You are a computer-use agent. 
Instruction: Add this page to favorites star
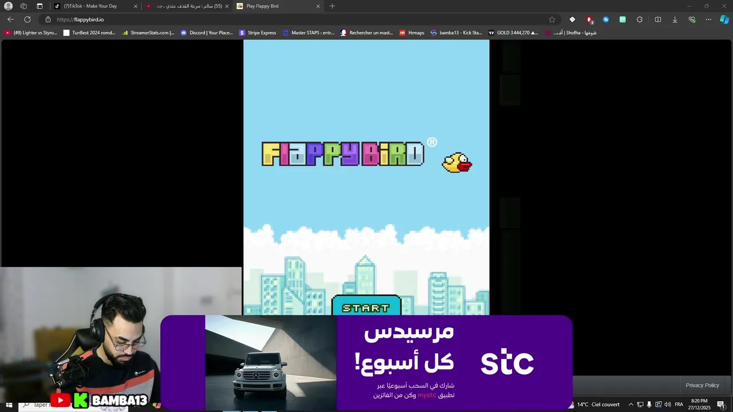coord(551,19)
